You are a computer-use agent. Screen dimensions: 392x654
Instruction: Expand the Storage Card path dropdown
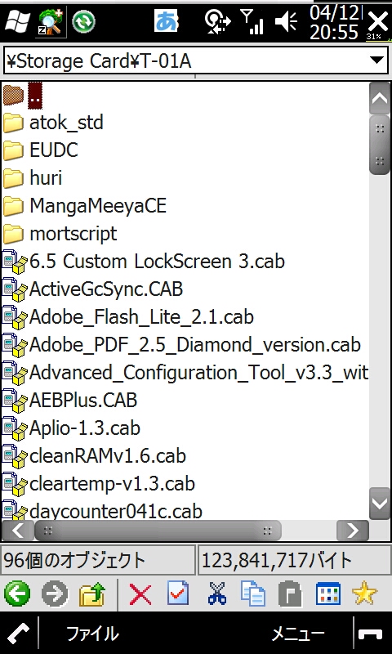click(377, 60)
